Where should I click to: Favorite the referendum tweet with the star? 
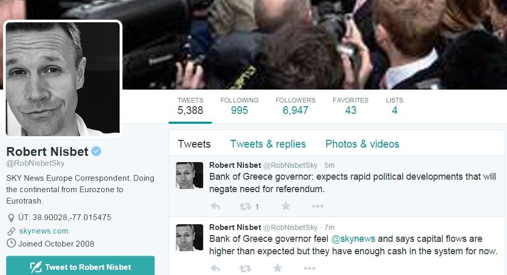(285, 206)
